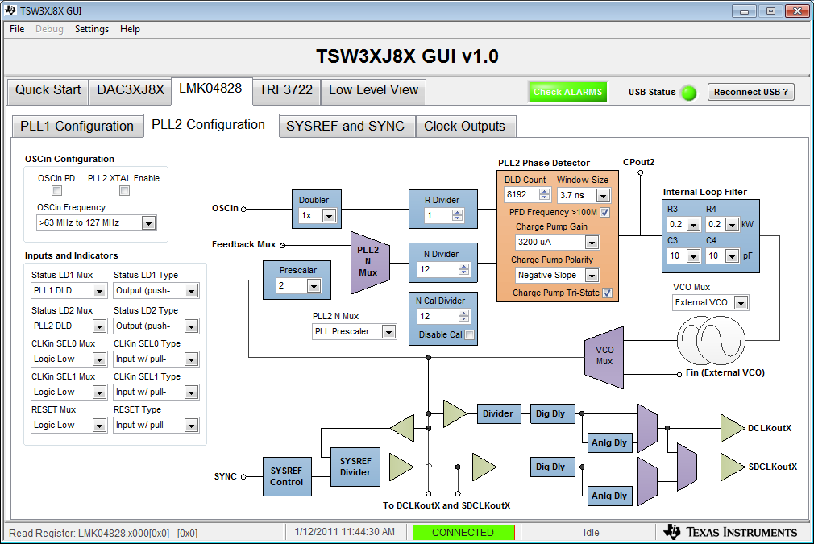814x544 pixels.
Task: Open the Help menu
Action: 130,29
